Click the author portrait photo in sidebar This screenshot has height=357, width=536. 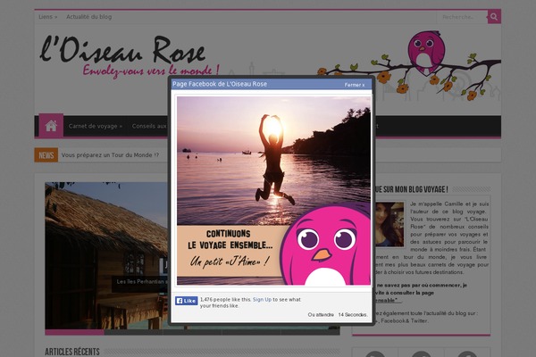389,224
